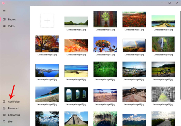
Task: Open LandscapeImage7.jpg carousel ride thumbnail
Action: tap(105, 44)
